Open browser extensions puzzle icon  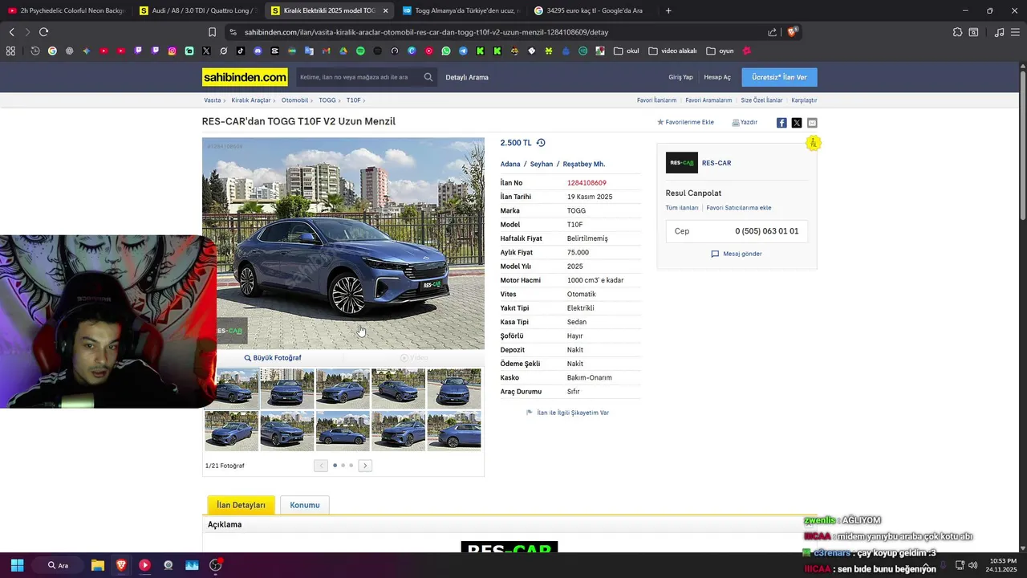click(x=957, y=32)
